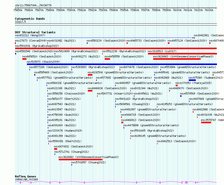This screenshot has height=185, width=224.
Task: Open the nsv6462513 (Sedlazeck2020) label
Action: pyautogui.click(x=176, y=141)
